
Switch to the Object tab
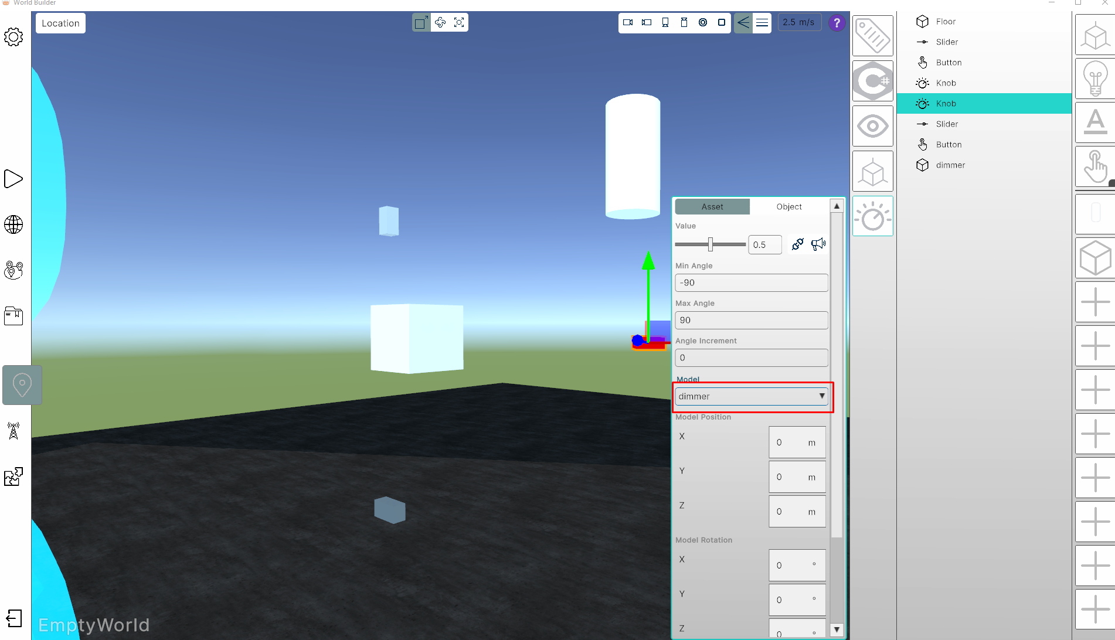[x=788, y=207]
